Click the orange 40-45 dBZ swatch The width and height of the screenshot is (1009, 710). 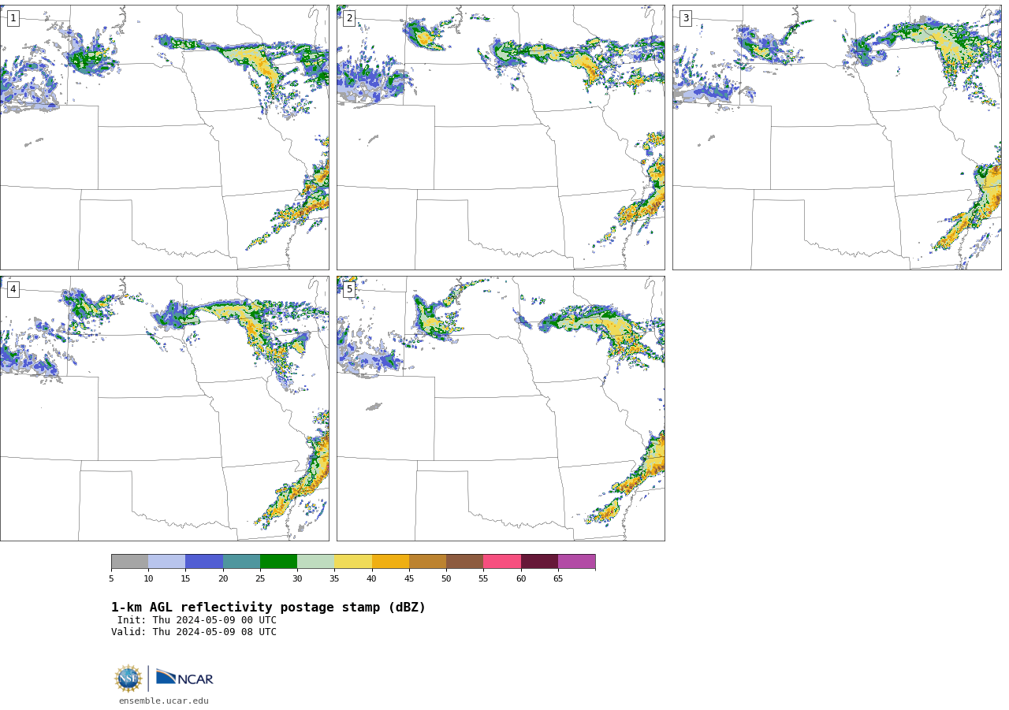pos(390,561)
